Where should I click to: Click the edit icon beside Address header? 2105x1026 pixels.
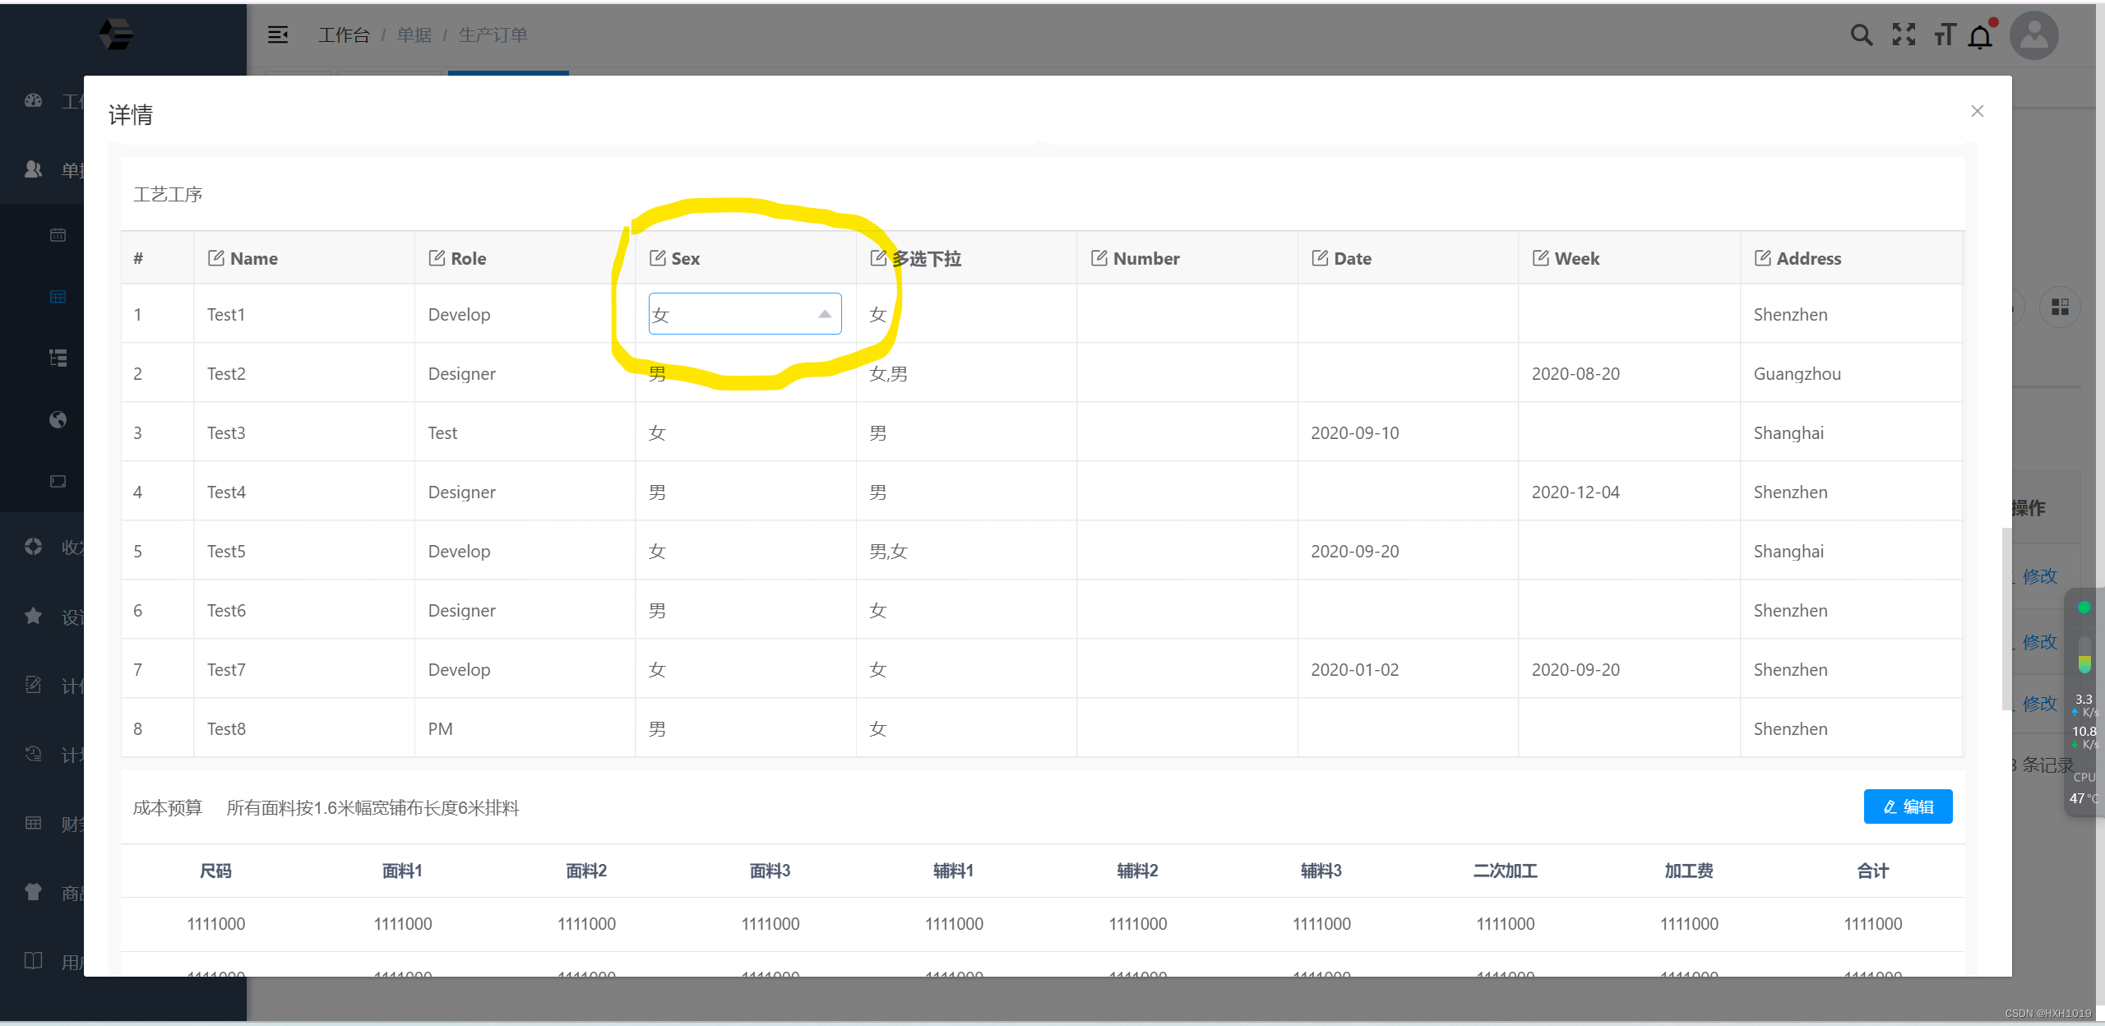tap(1762, 258)
